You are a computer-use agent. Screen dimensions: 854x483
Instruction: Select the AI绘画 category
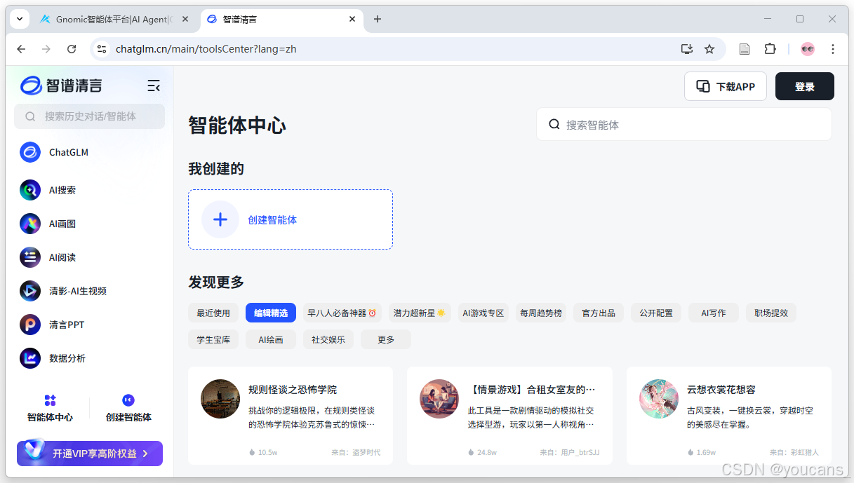pos(271,339)
